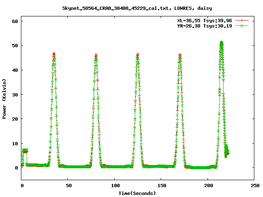Viewport: 263px width, 197px height.
Task: Click the x-axis tick label 50
Action: click(x=69, y=186)
